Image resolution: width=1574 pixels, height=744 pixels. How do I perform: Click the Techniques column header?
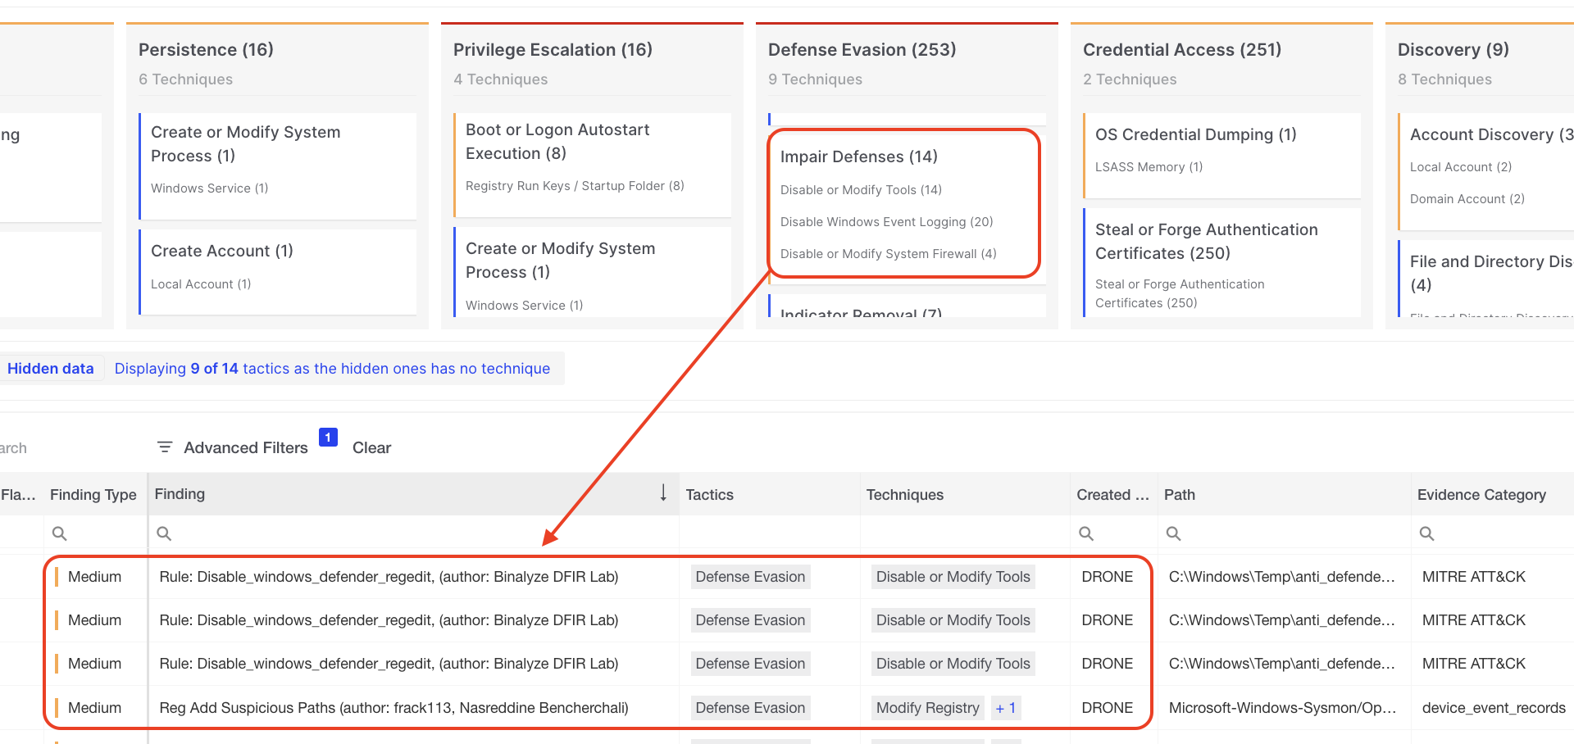(904, 495)
